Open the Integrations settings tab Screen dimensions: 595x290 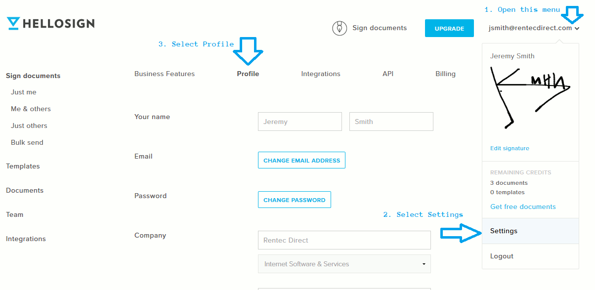[321, 74]
